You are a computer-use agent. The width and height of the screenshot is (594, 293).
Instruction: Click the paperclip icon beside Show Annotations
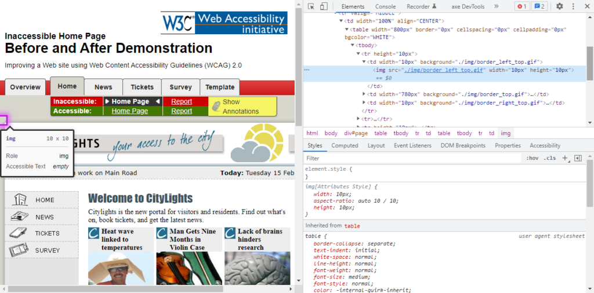216,107
